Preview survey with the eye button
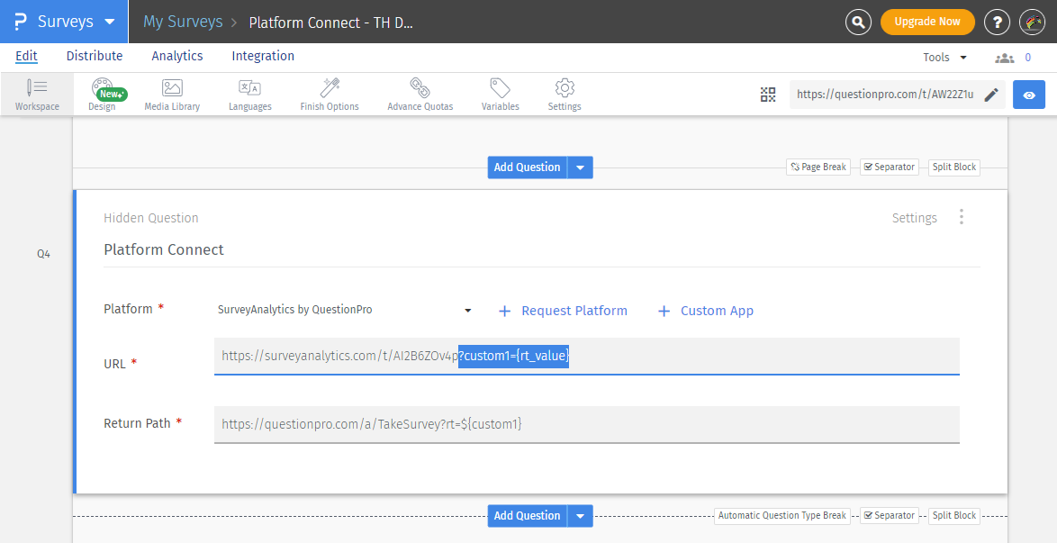Screen dimensions: 1057x543 coord(1029,95)
